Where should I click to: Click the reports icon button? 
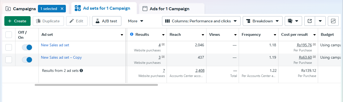click(x=293, y=21)
